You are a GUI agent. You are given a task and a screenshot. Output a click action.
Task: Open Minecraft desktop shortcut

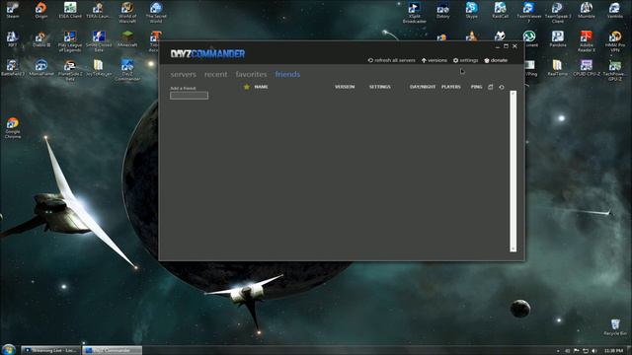[127, 39]
